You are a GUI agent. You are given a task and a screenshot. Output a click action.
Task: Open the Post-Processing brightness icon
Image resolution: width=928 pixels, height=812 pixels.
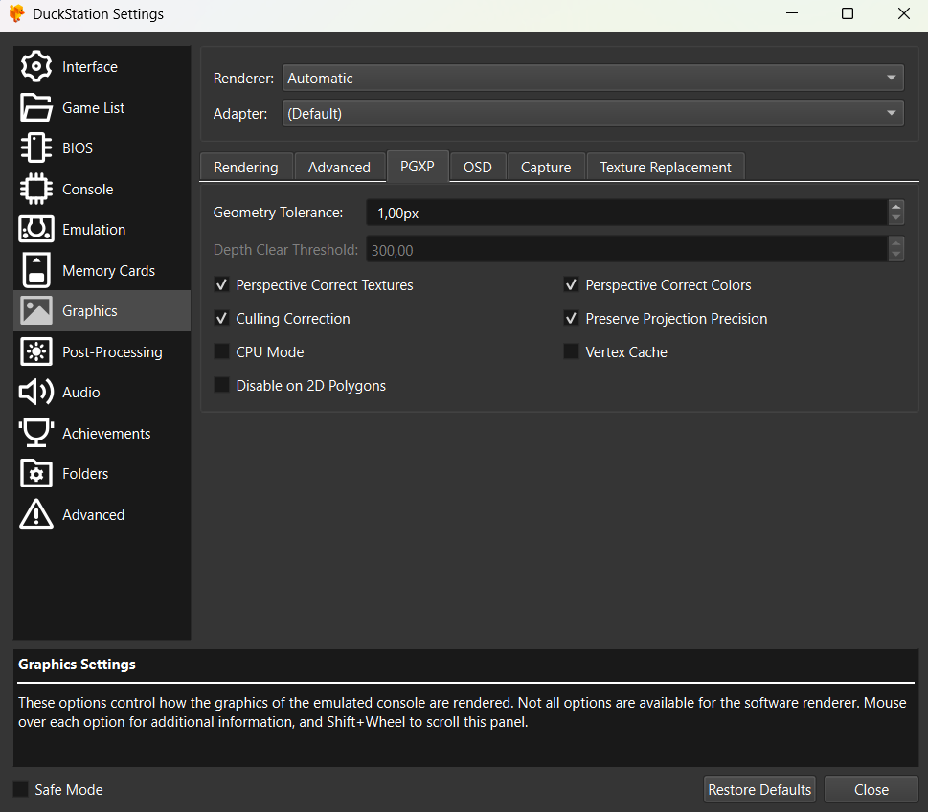pyautogui.click(x=36, y=351)
